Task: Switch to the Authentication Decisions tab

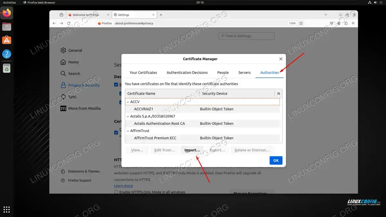Action: click(187, 73)
